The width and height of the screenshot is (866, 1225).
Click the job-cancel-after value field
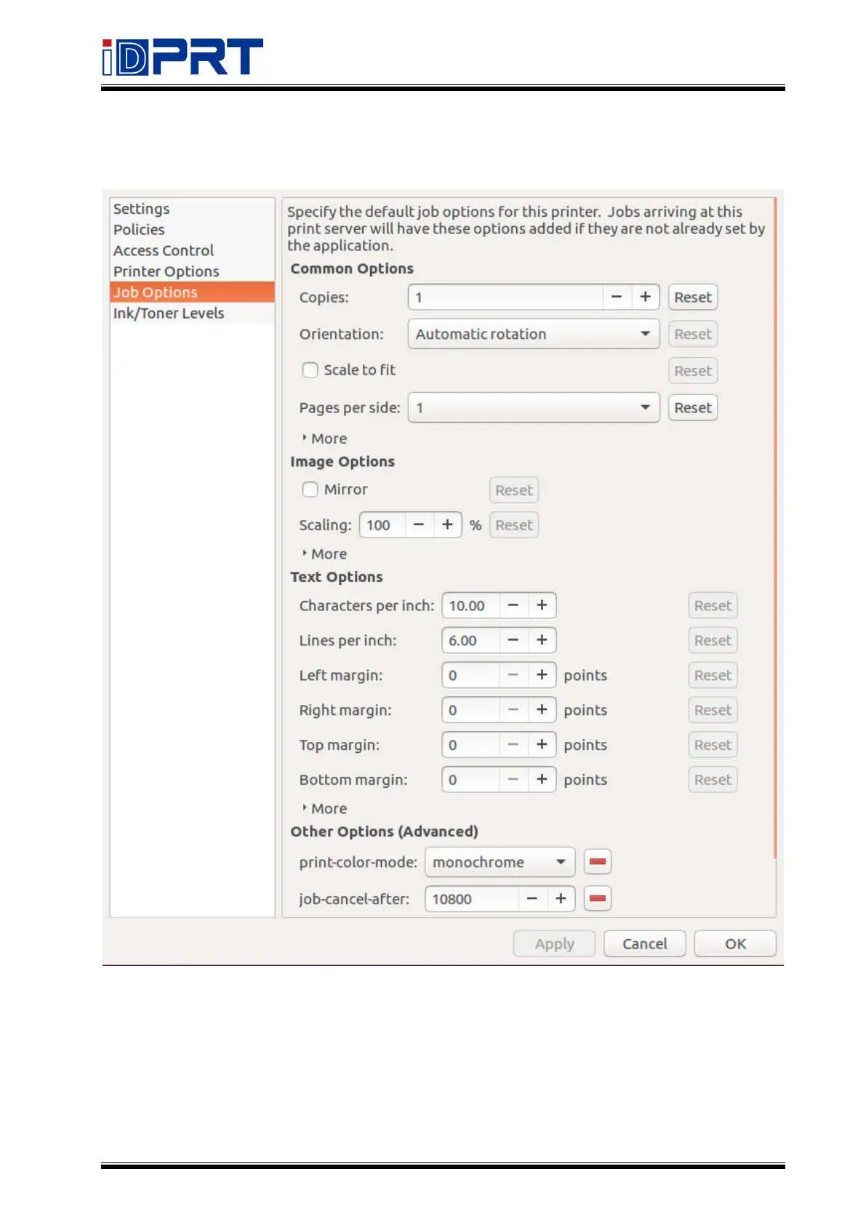(x=472, y=898)
